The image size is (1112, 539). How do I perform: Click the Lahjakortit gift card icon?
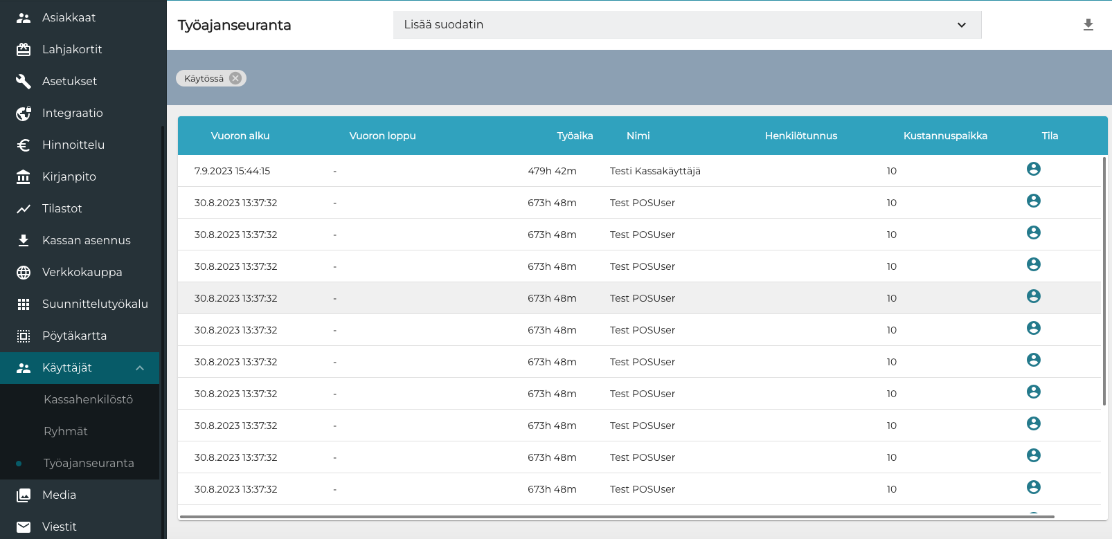point(24,50)
